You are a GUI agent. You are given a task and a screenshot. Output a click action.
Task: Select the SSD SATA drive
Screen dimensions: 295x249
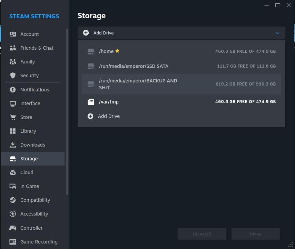coord(134,66)
